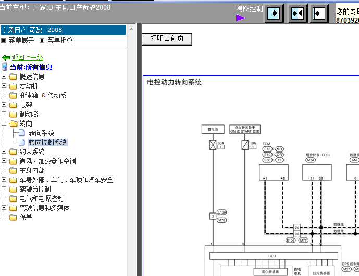Screen dimensions: 359x276
Task: Click the 打印当前页 print button
Action: [167, 39]
